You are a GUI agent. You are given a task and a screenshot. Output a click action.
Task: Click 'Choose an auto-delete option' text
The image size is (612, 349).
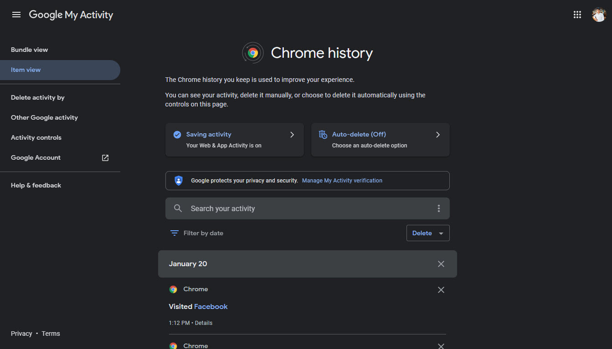(370, 146)
